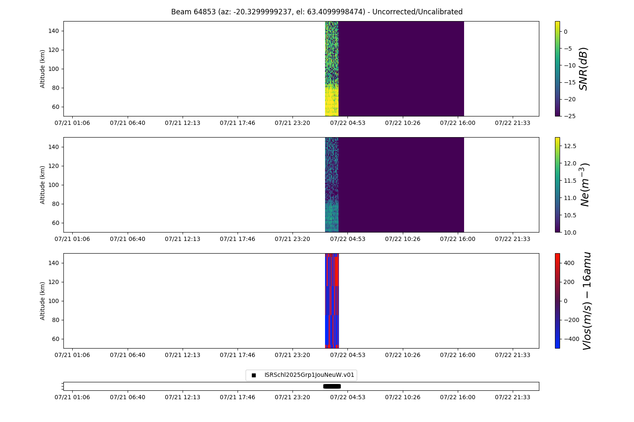The width and height of the screenshot is (634, 422).
Task: Select the SNR(dB) colorbar label
Action: coord(583,68)
